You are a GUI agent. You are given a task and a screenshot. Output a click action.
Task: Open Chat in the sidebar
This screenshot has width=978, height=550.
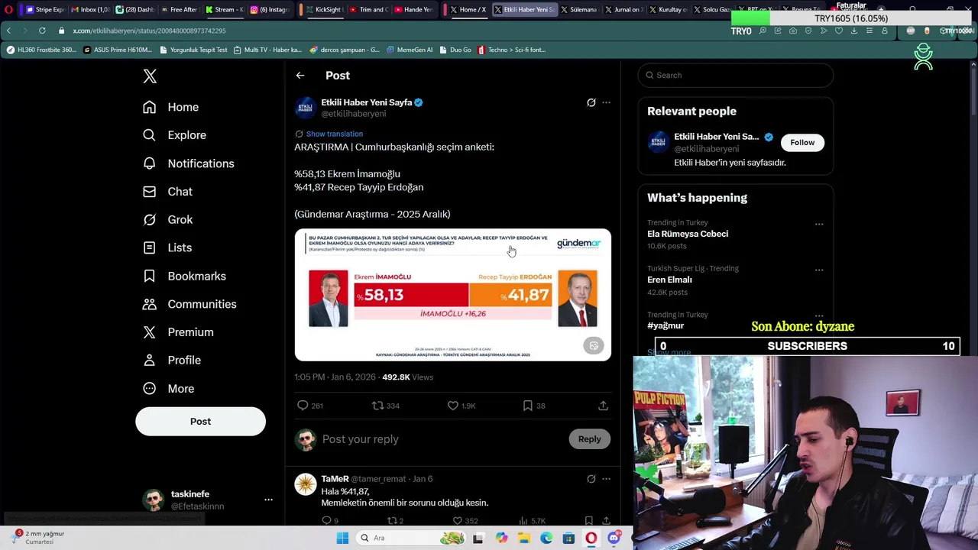168,192
